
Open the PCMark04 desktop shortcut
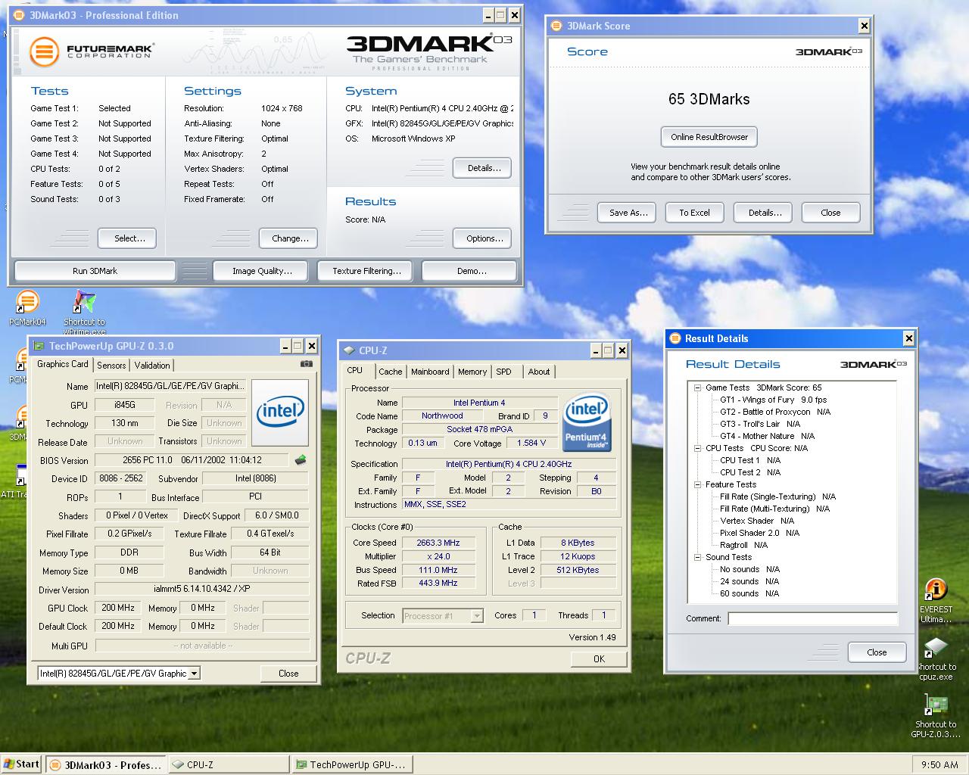coord(27,307)
